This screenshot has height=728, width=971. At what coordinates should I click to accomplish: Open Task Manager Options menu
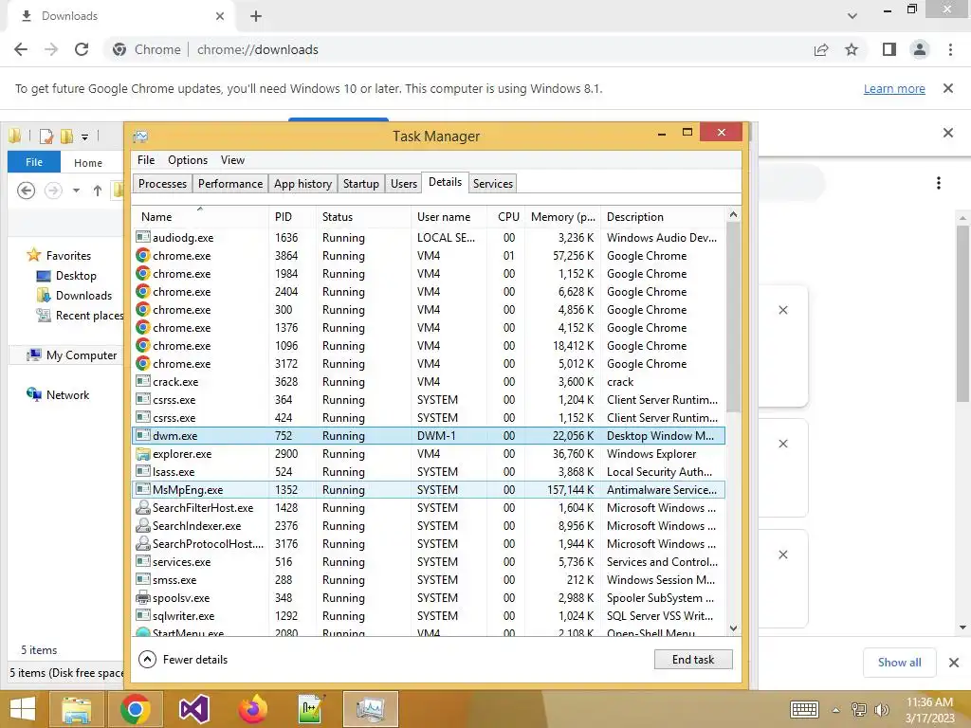click(188, 159)
